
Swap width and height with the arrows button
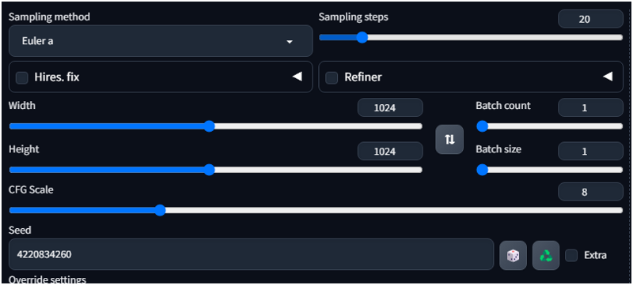(x=449, y=139)
